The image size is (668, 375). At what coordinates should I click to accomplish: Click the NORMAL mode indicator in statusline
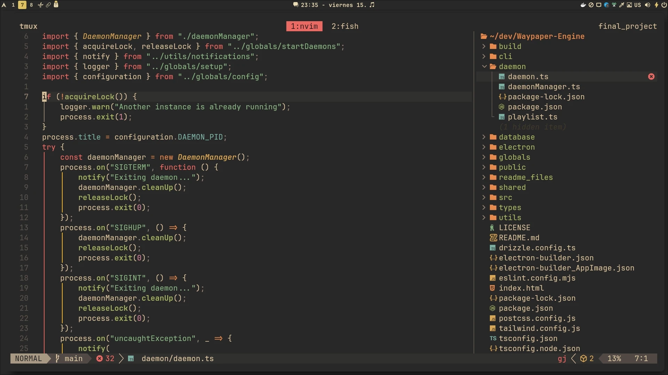[29, 359]
